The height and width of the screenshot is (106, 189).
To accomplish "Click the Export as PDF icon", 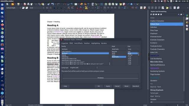I will [25, 4].
